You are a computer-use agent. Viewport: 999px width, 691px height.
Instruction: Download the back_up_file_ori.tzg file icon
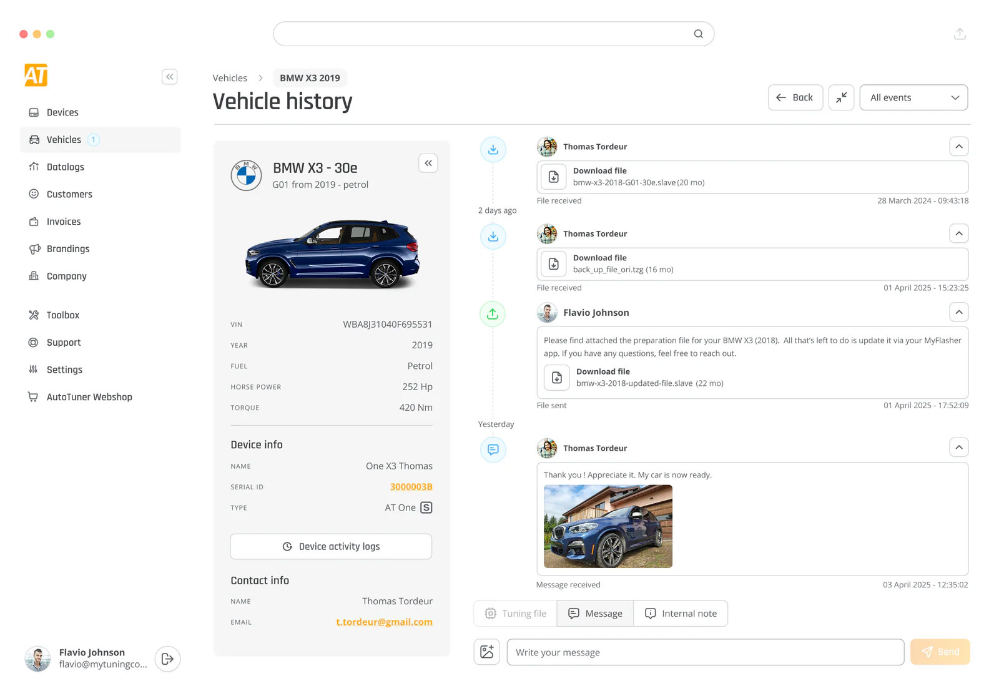[554, 264]
